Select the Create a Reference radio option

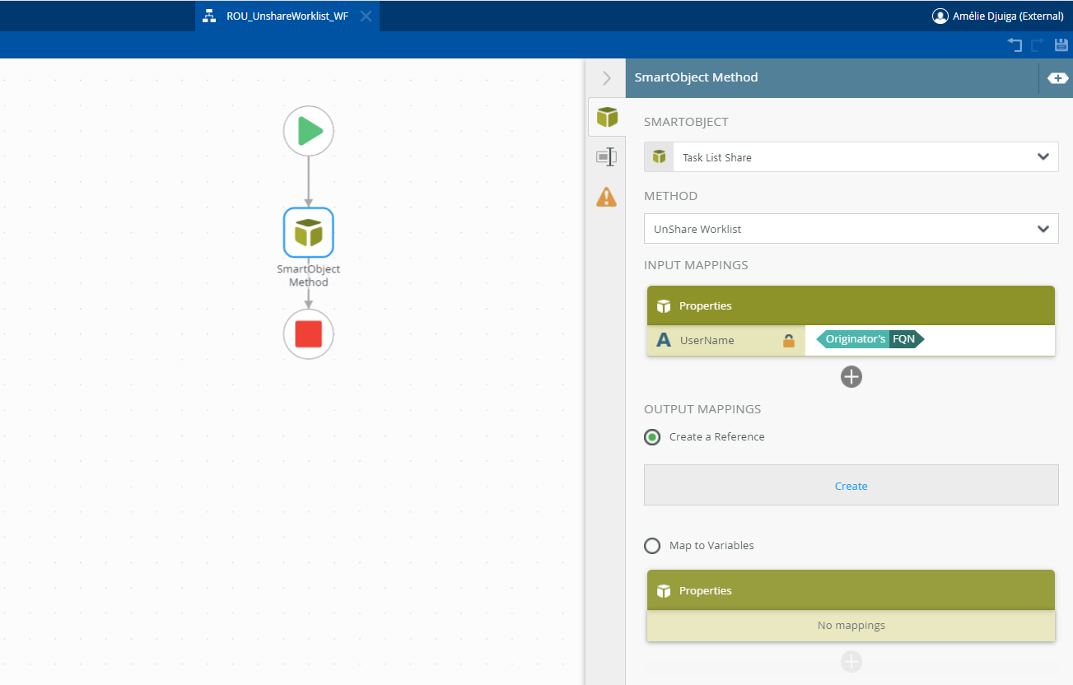coord(652,437)
